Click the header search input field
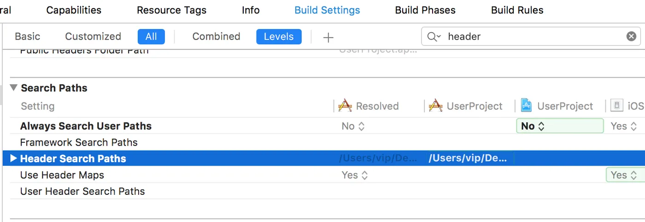Image resolution: width=645 pixels, height=222 pixels. click(x=530, y=36)
